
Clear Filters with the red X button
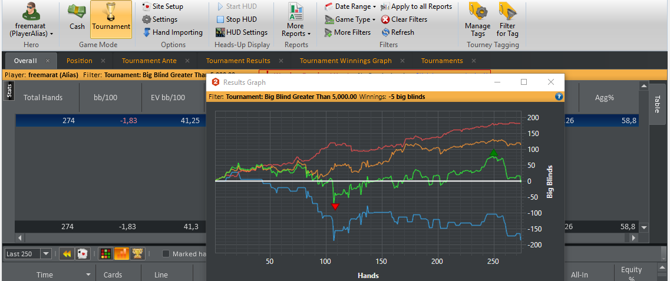[x=404, y=19]
